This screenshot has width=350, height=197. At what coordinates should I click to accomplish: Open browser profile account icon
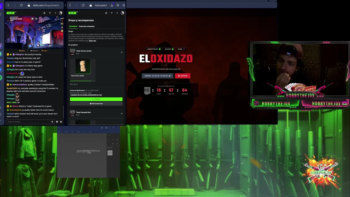(124, 5)
